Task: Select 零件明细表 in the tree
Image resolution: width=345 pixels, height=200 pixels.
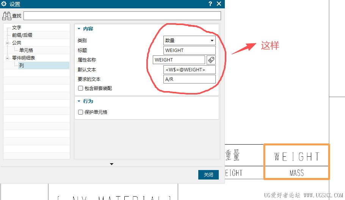Action: point(24,58)
